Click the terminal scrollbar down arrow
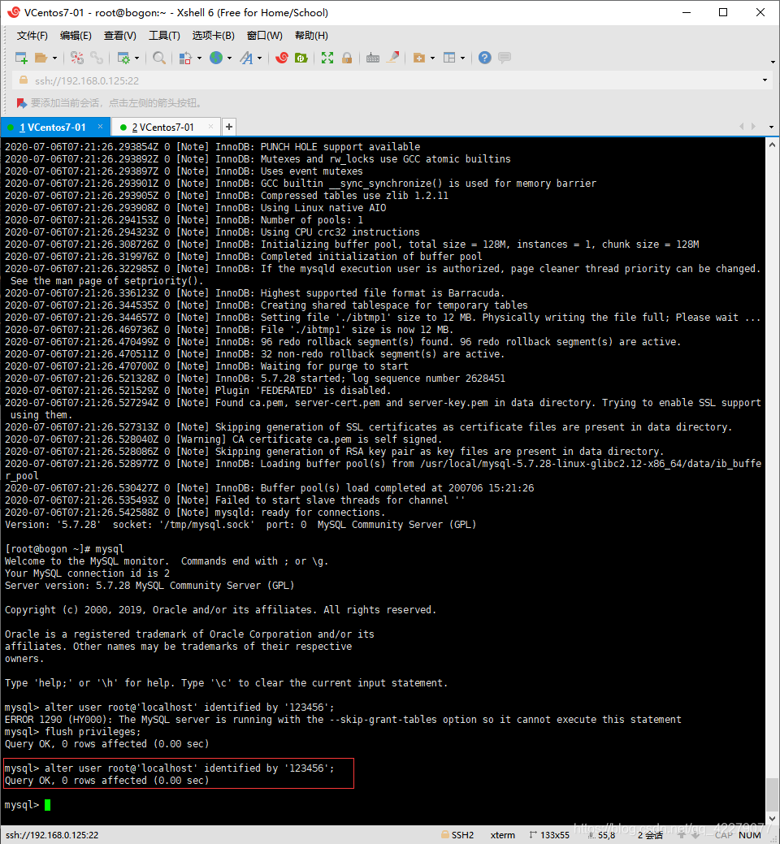Screen dimensions: 780x844 (x=773, y=818)
